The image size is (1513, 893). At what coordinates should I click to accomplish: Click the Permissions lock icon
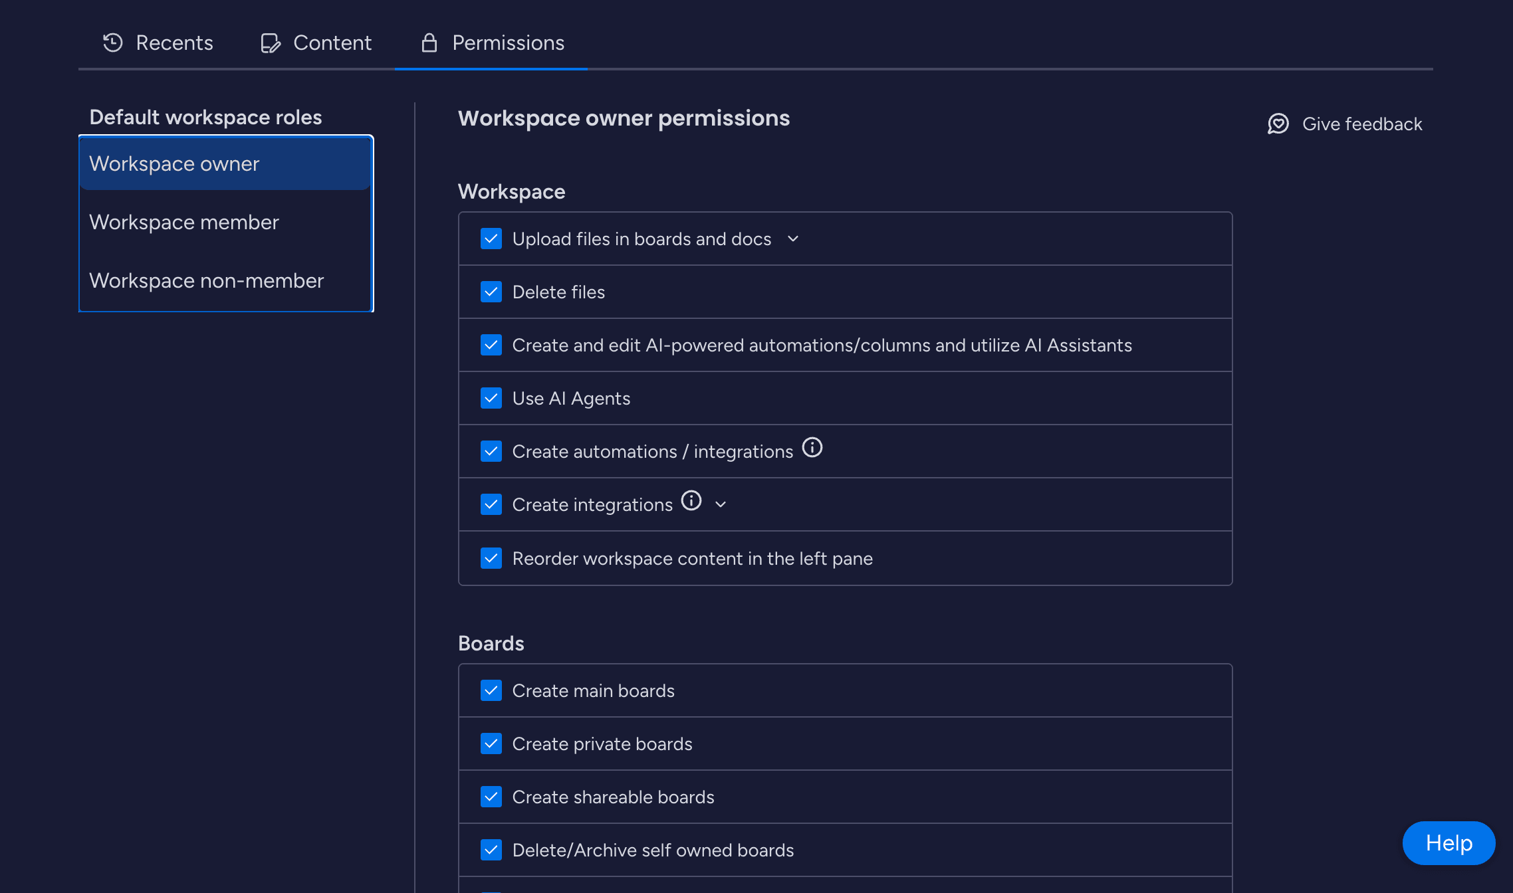coord(429,43)
